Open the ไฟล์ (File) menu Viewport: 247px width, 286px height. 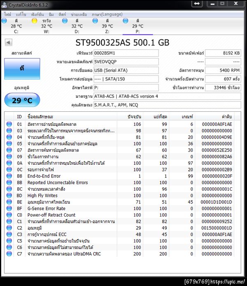[8, 14]
